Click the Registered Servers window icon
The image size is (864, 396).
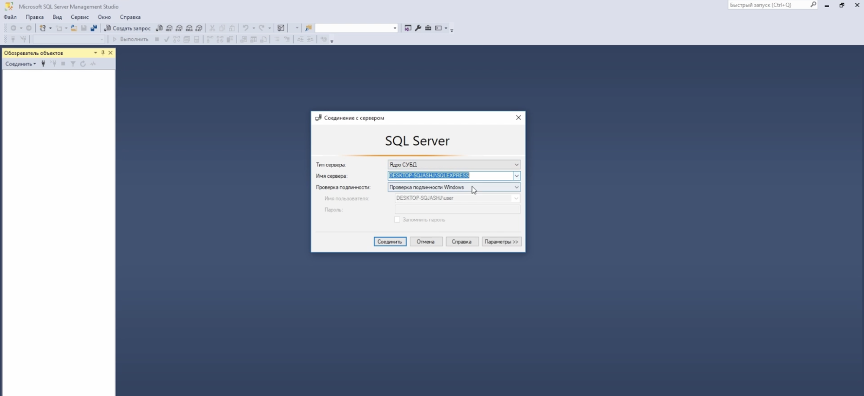coord(408,28)
